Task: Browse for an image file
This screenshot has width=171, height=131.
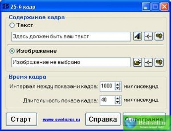Action: (x=138, y=62)
